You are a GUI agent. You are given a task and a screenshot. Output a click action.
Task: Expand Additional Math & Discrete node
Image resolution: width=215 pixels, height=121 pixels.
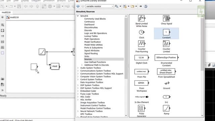click(x=82, y=65)
